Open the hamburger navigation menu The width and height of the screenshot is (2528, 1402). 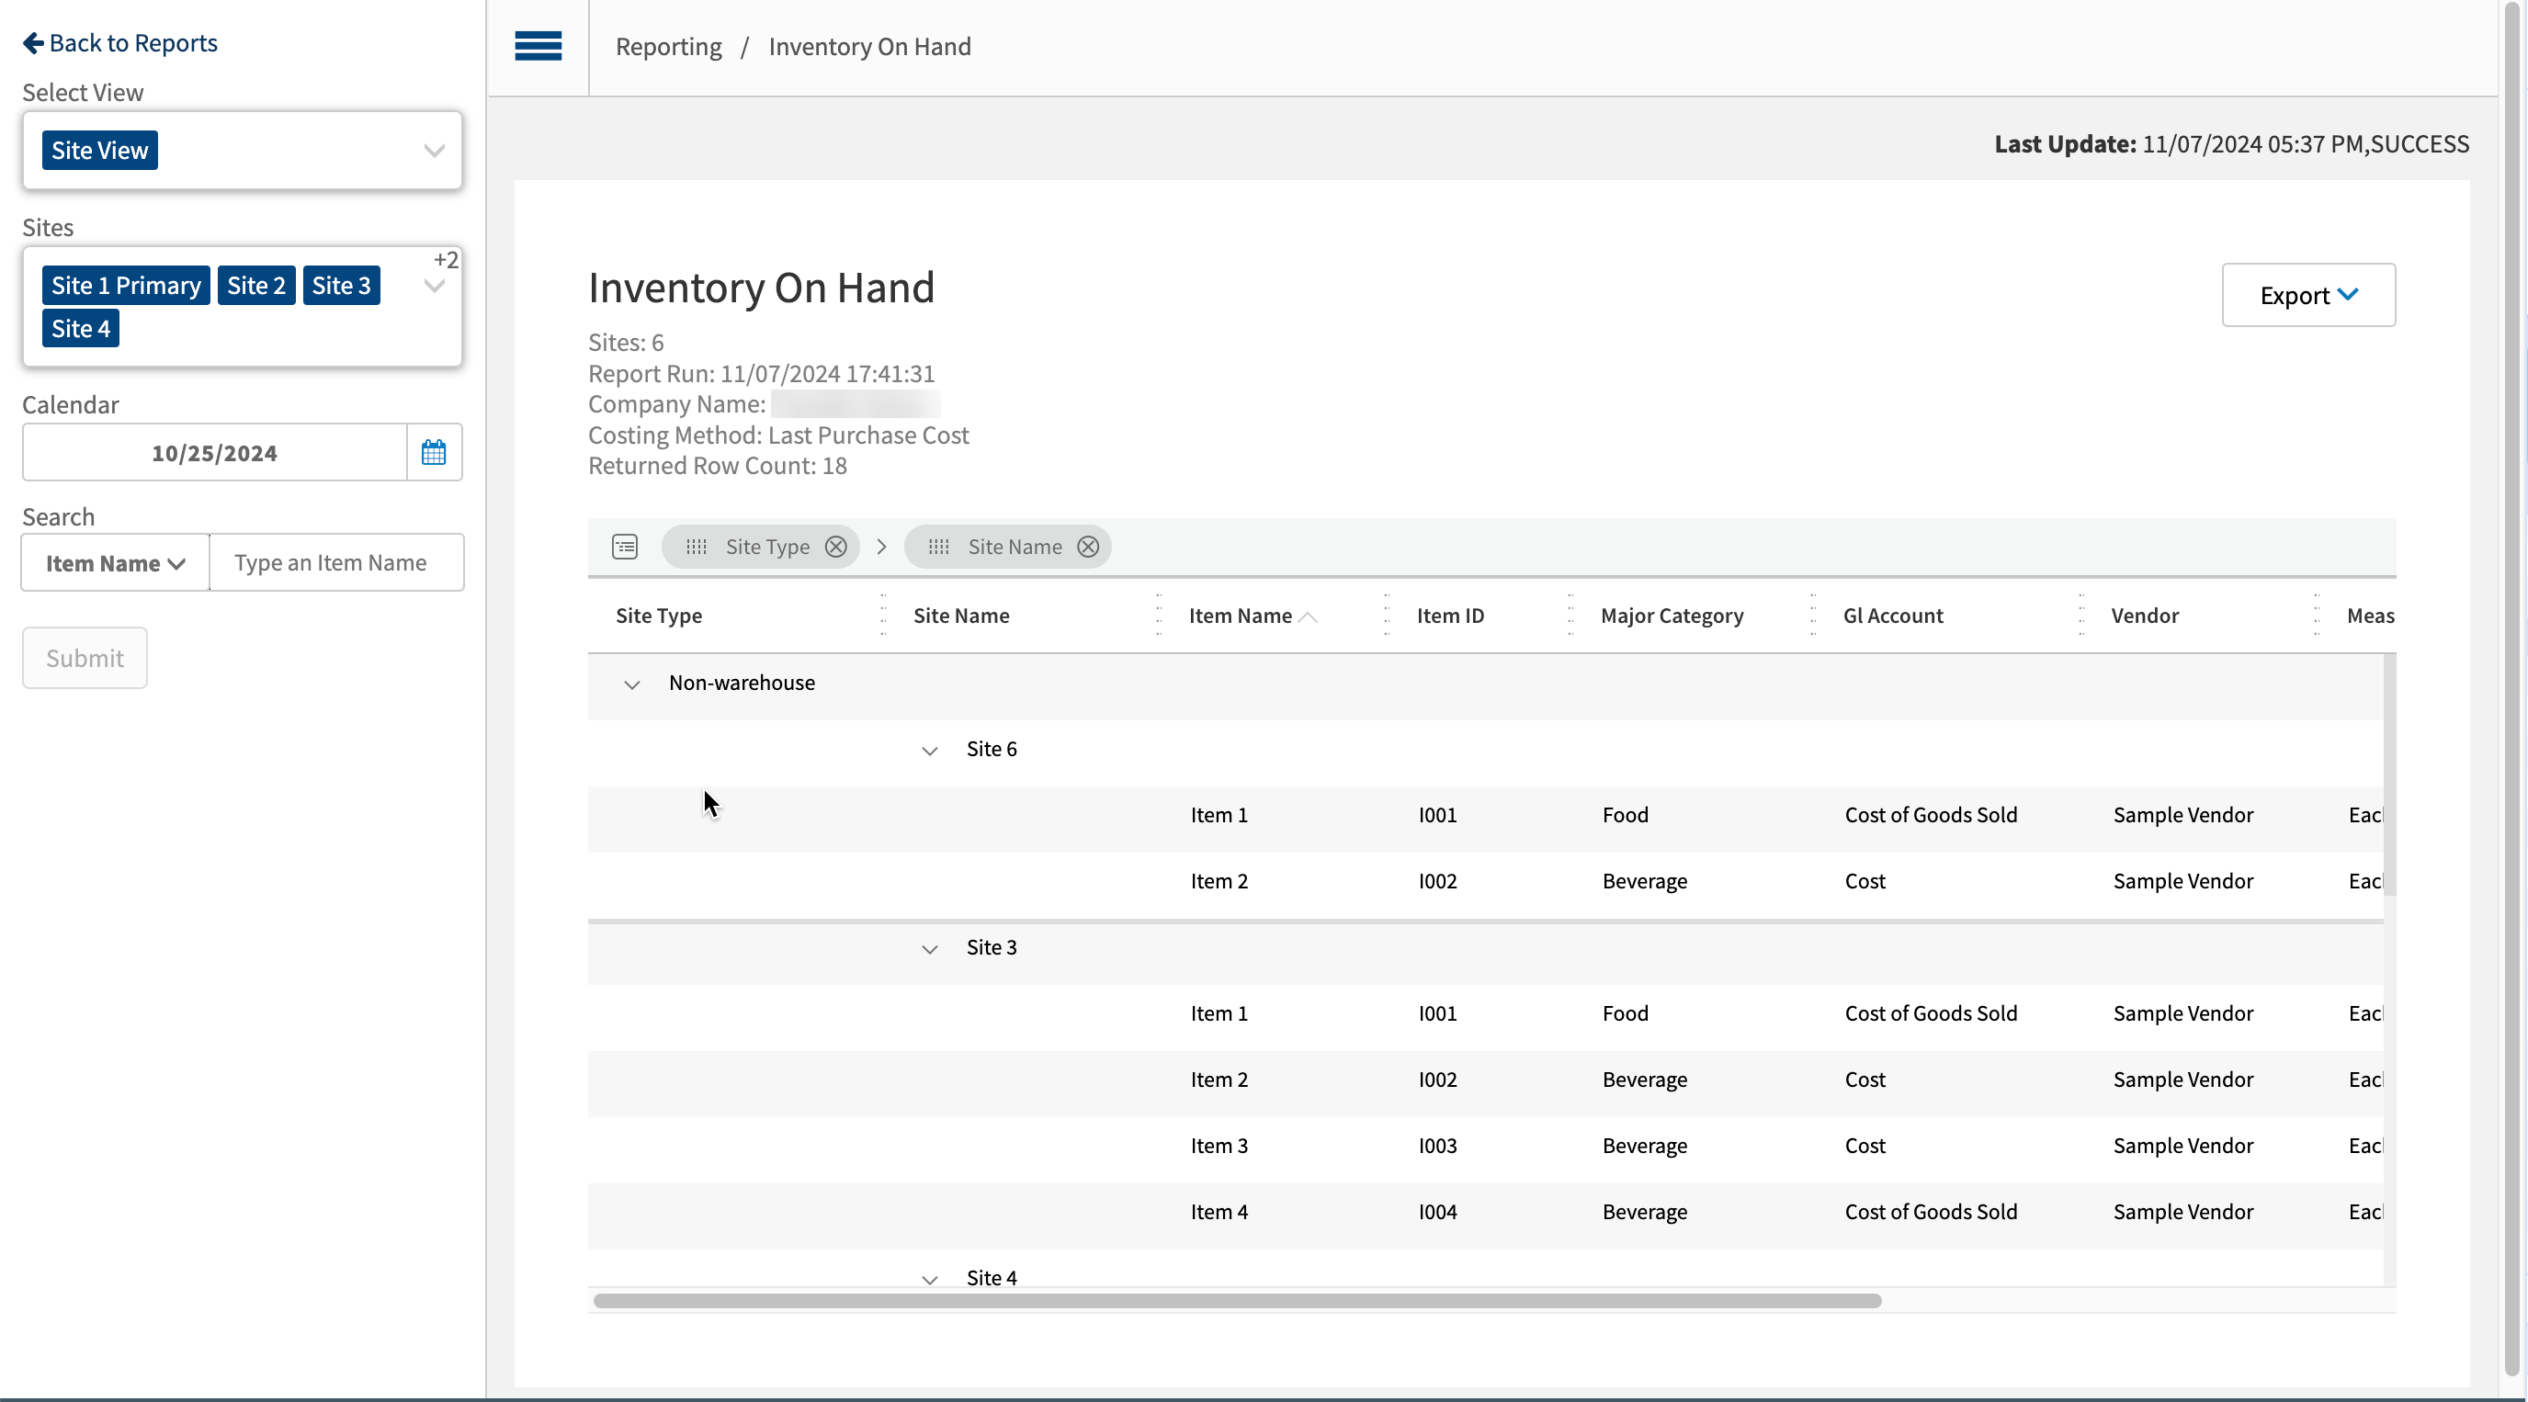[x=537, y=46]
